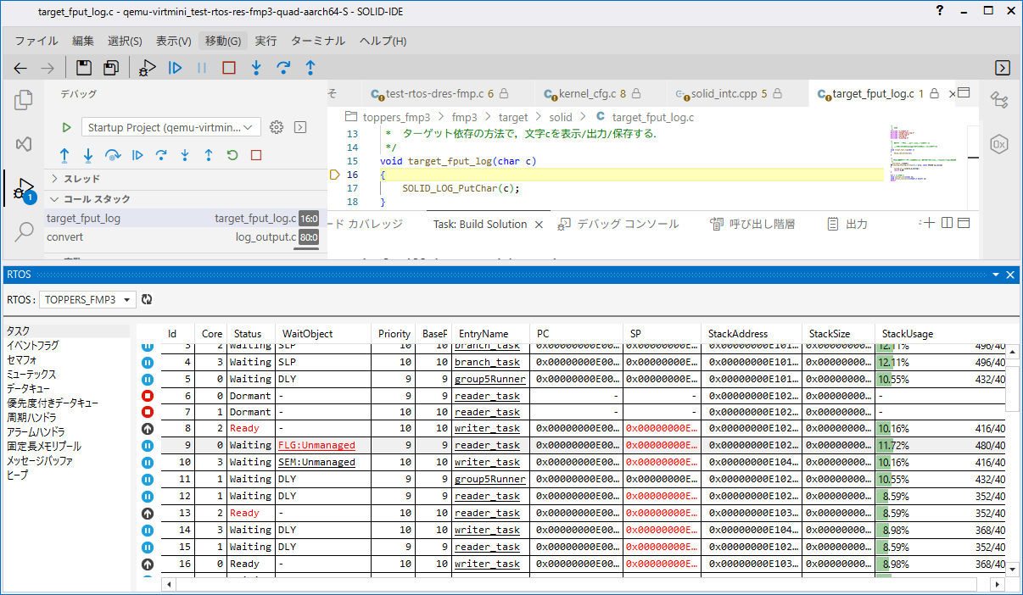The image size is (1023, 595).
Task: Click the group5Runner entry link for task 5
Action: (x=489, y=379)
